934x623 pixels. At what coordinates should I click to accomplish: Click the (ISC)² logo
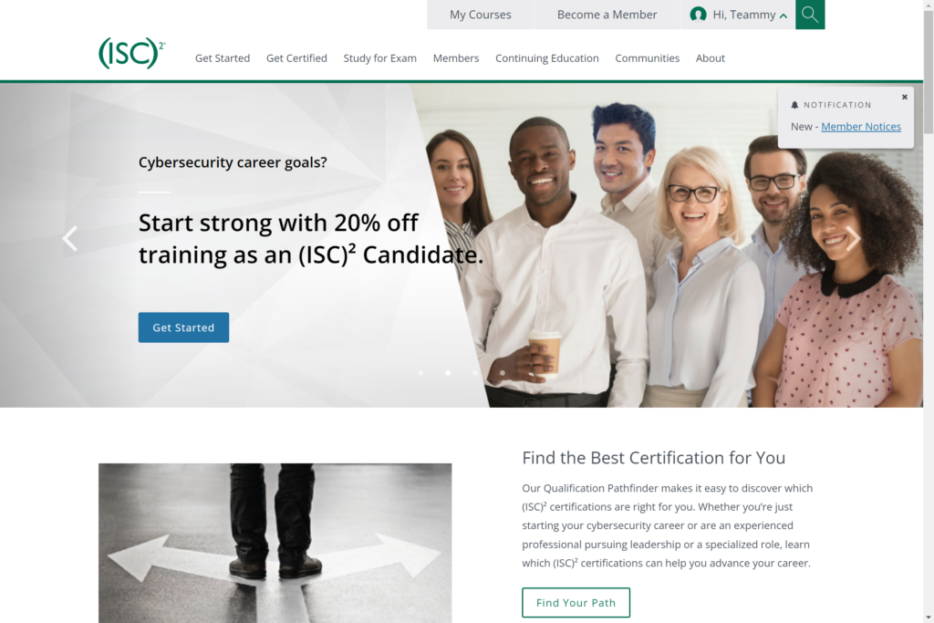click(x=131, y=54)
